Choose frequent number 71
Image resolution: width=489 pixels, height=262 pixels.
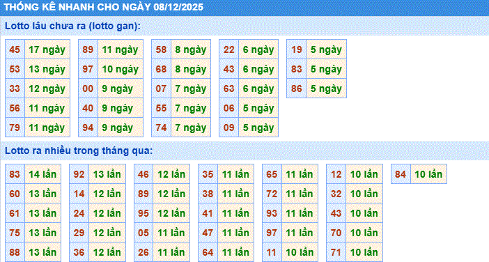[336, 252]
